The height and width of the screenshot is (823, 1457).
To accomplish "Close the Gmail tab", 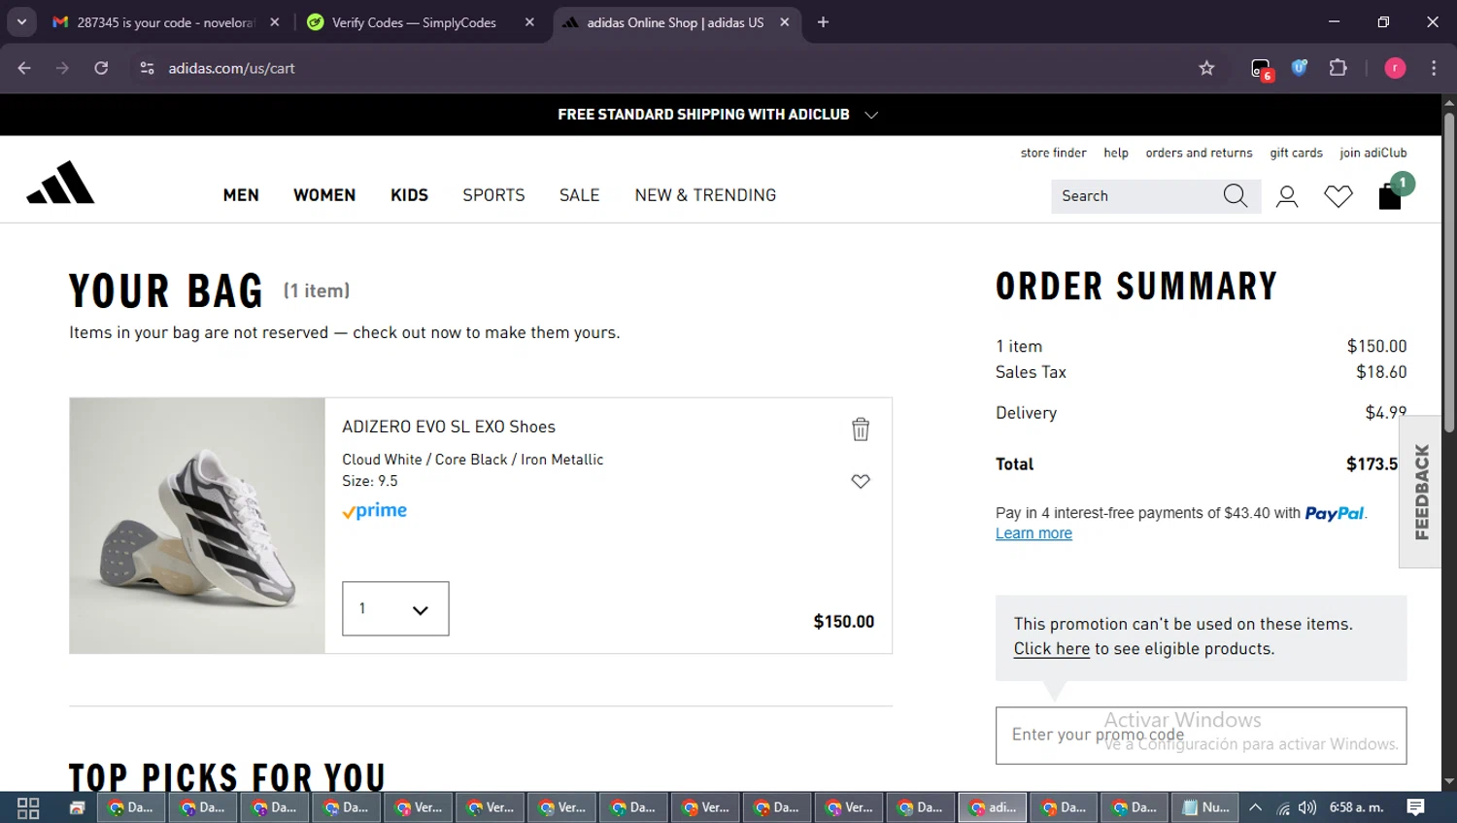I will pyautogui.click(x=275, y=21).
